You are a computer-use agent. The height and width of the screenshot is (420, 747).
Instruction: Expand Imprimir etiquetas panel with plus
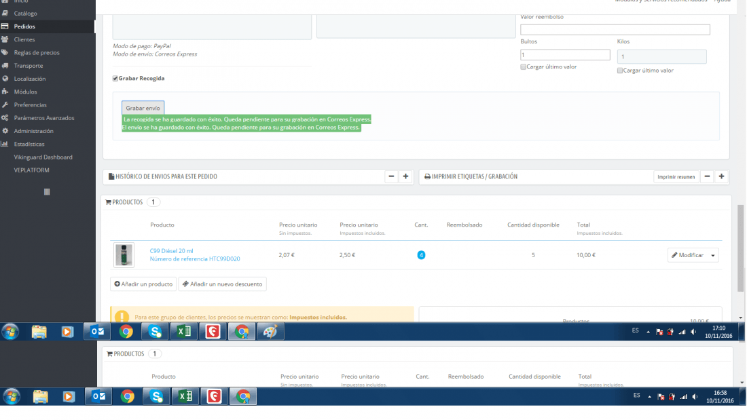(x=721, y=176)
